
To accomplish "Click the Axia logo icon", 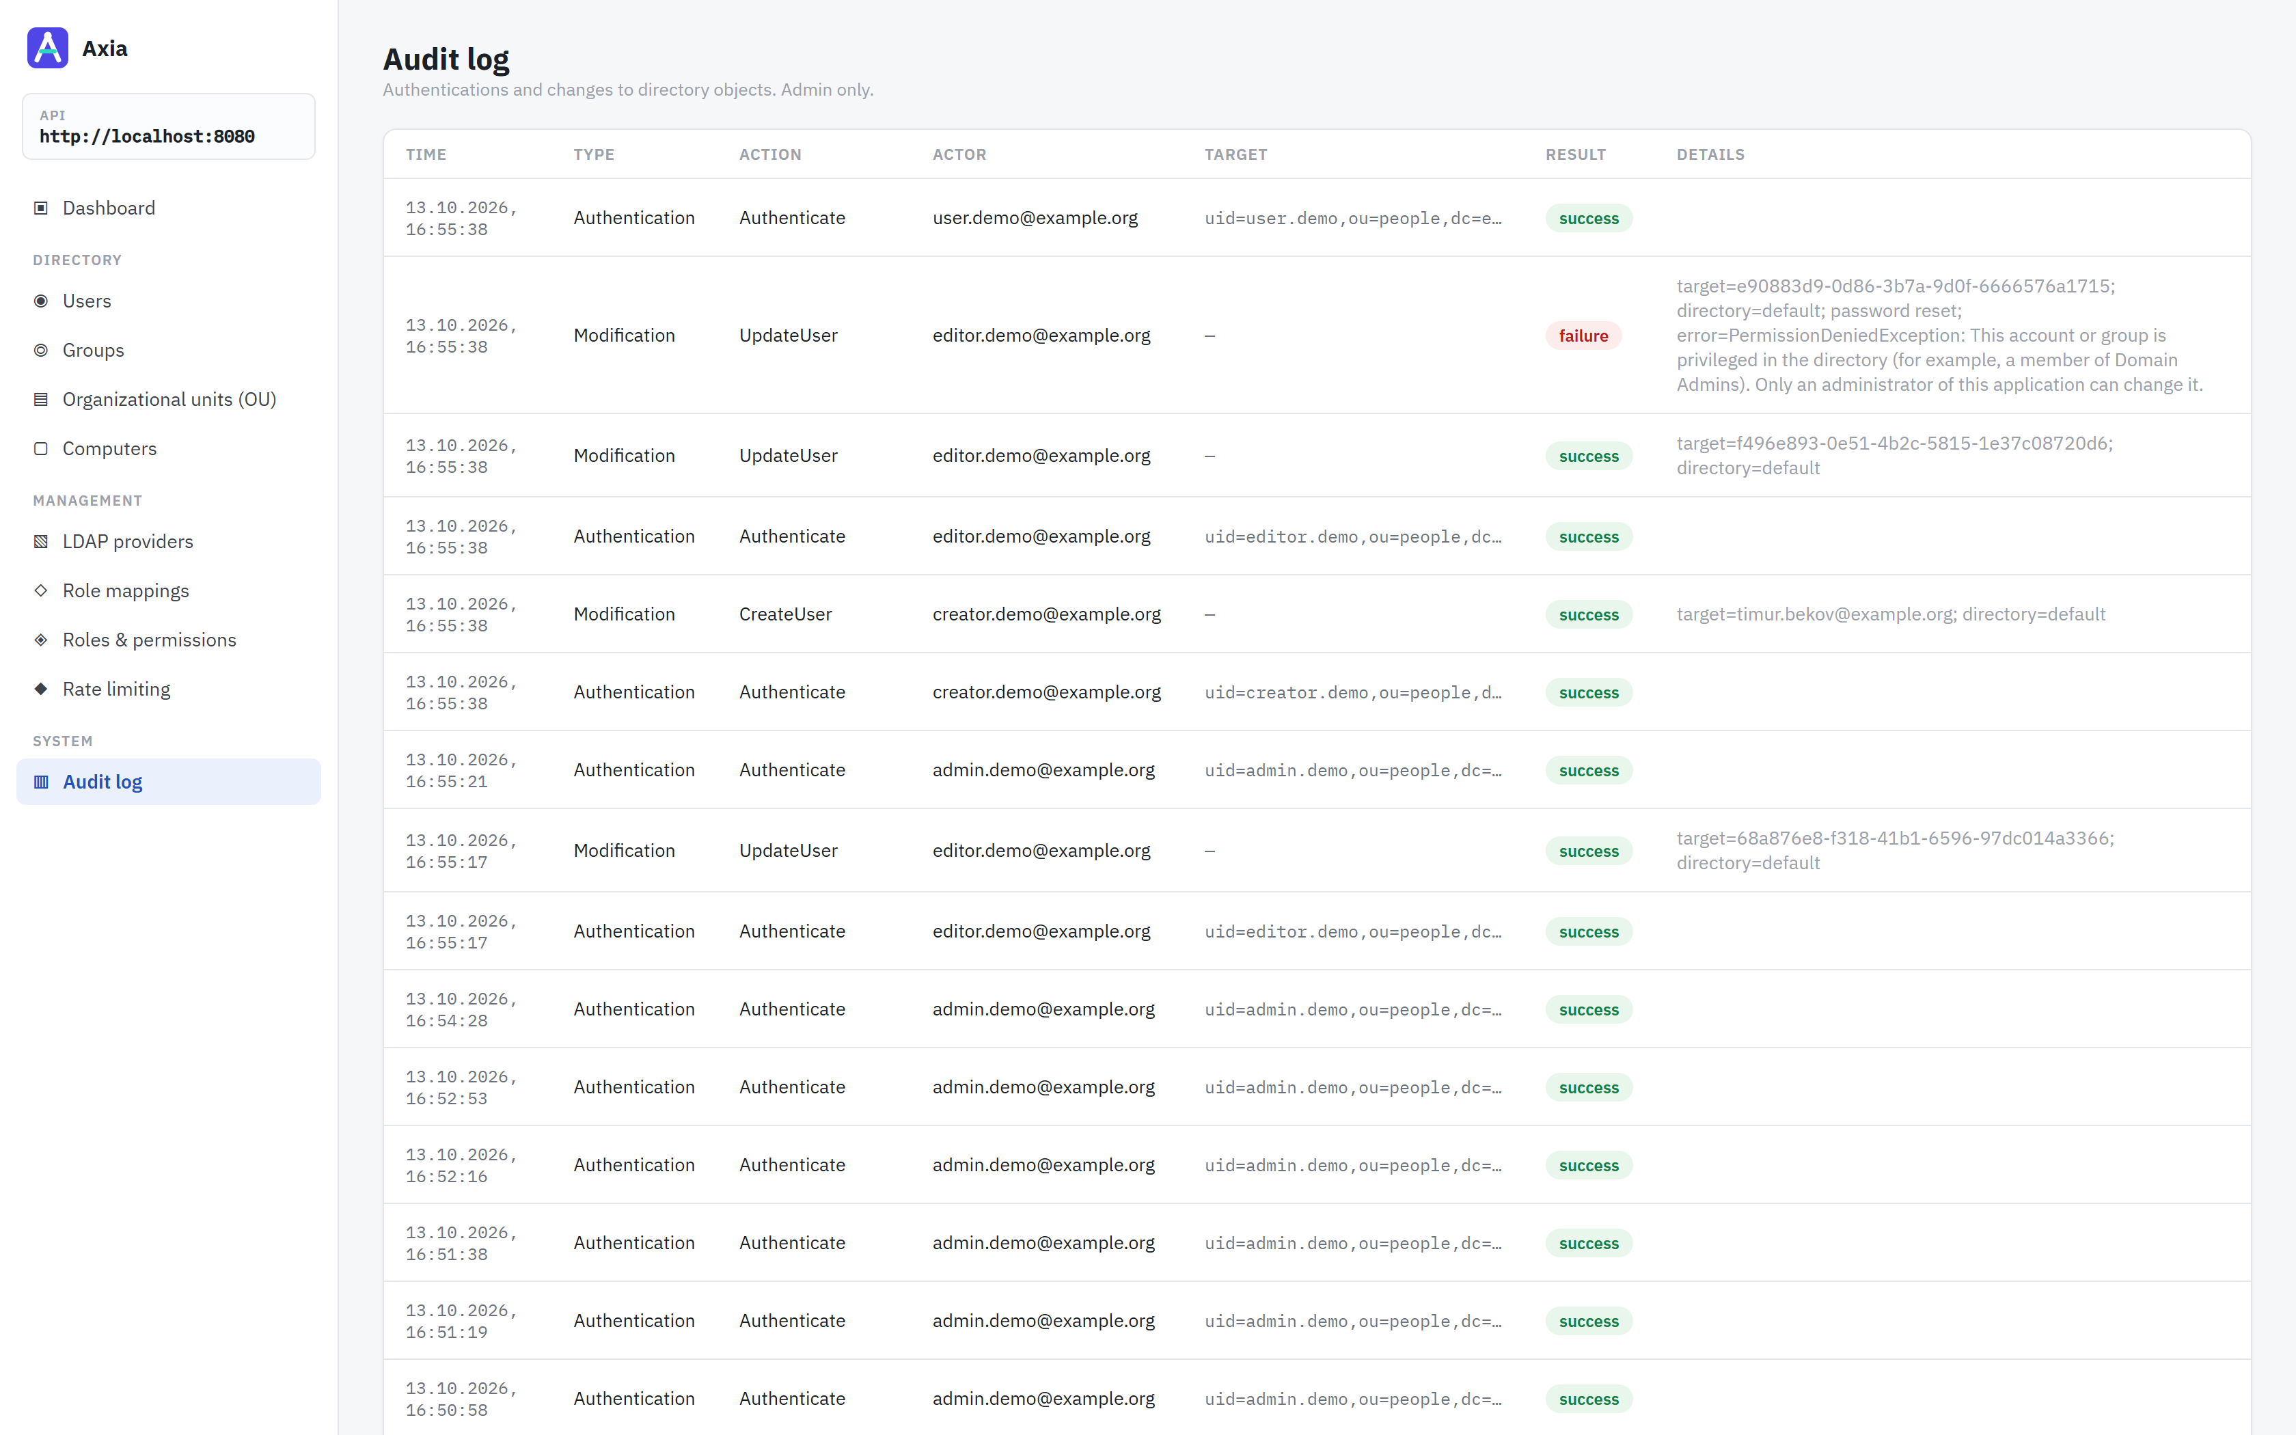I will click(x=47, y=49).
